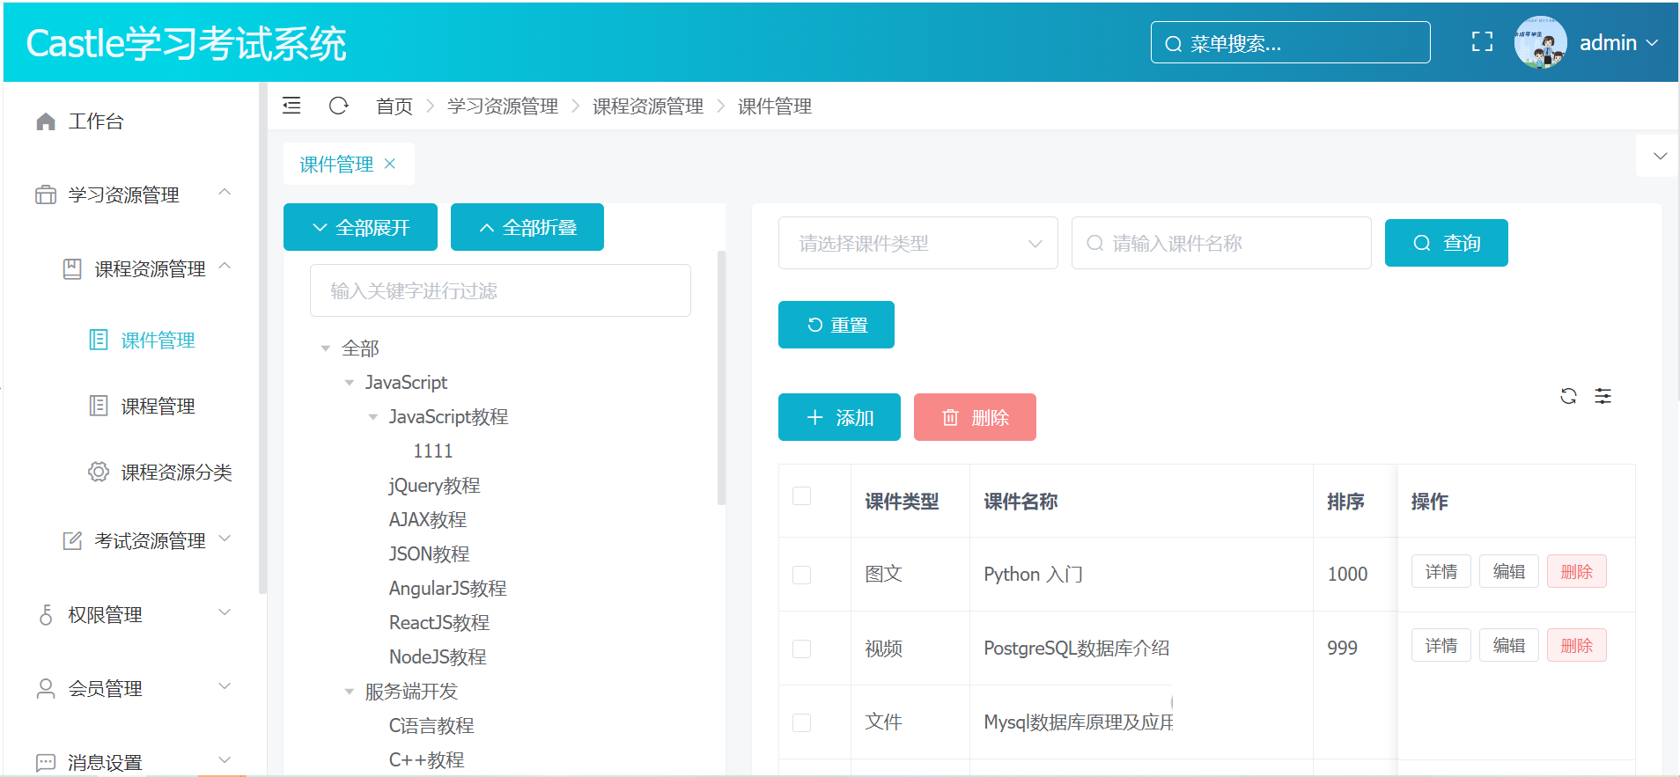Select 课程资源分类 in the sidebar
The image size is (1680, 777).
pyautogui.click(x=176, y=473)
